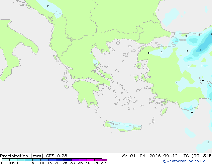
Task: Click the legend value label '0.1'
Action: (x=4, y=163)
